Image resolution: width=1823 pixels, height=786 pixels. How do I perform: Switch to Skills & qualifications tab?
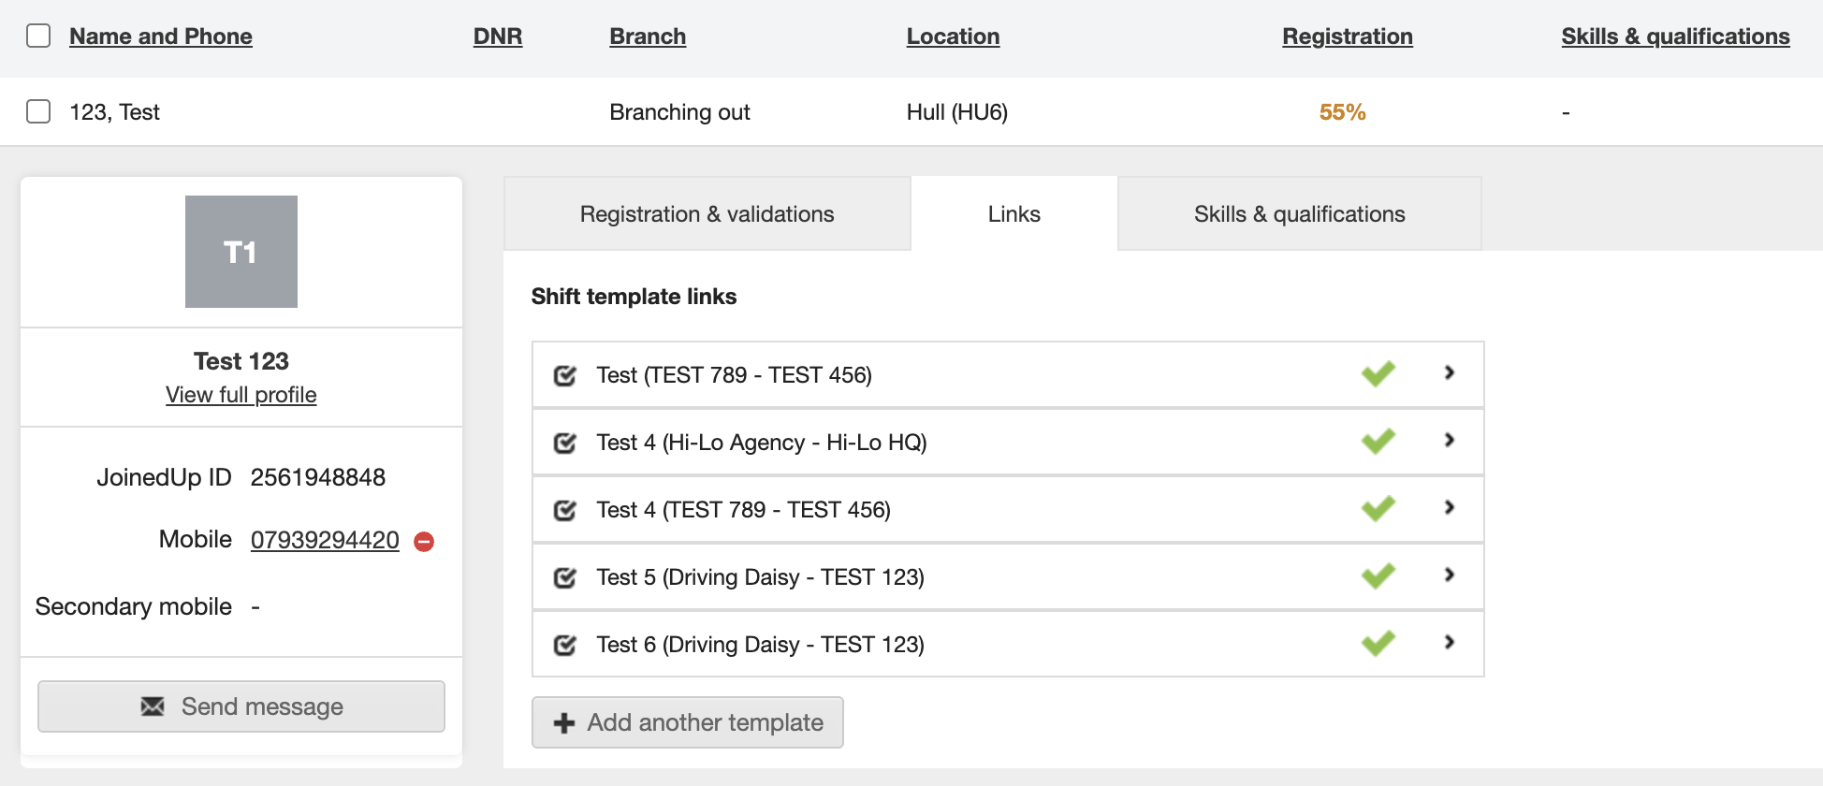click(x=1299, y=214)
